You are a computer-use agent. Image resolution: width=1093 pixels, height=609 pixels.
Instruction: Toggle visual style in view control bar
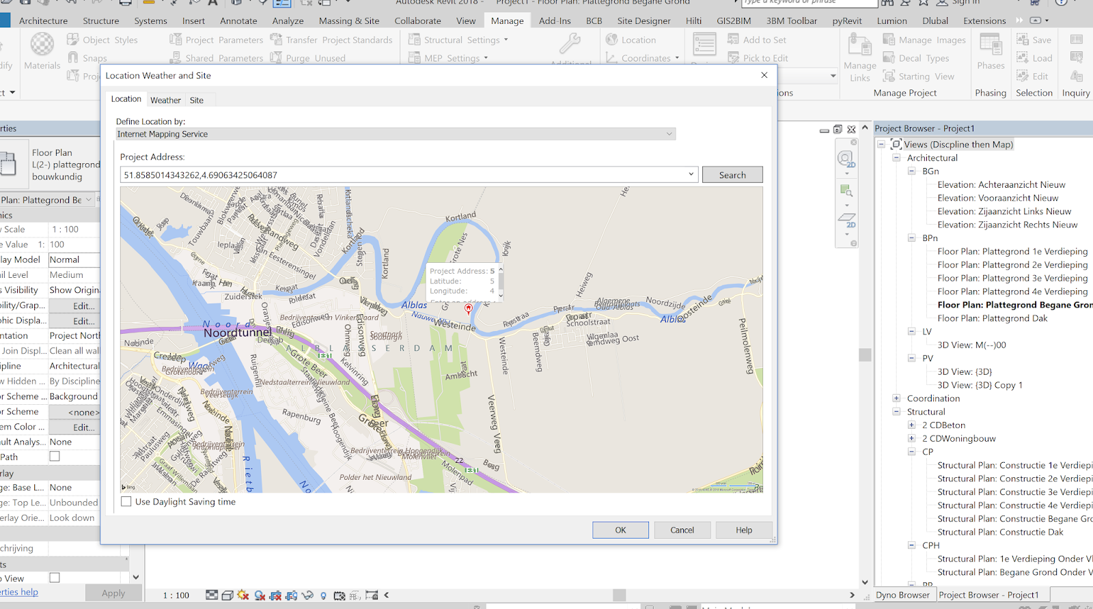(x=227, y=595)
